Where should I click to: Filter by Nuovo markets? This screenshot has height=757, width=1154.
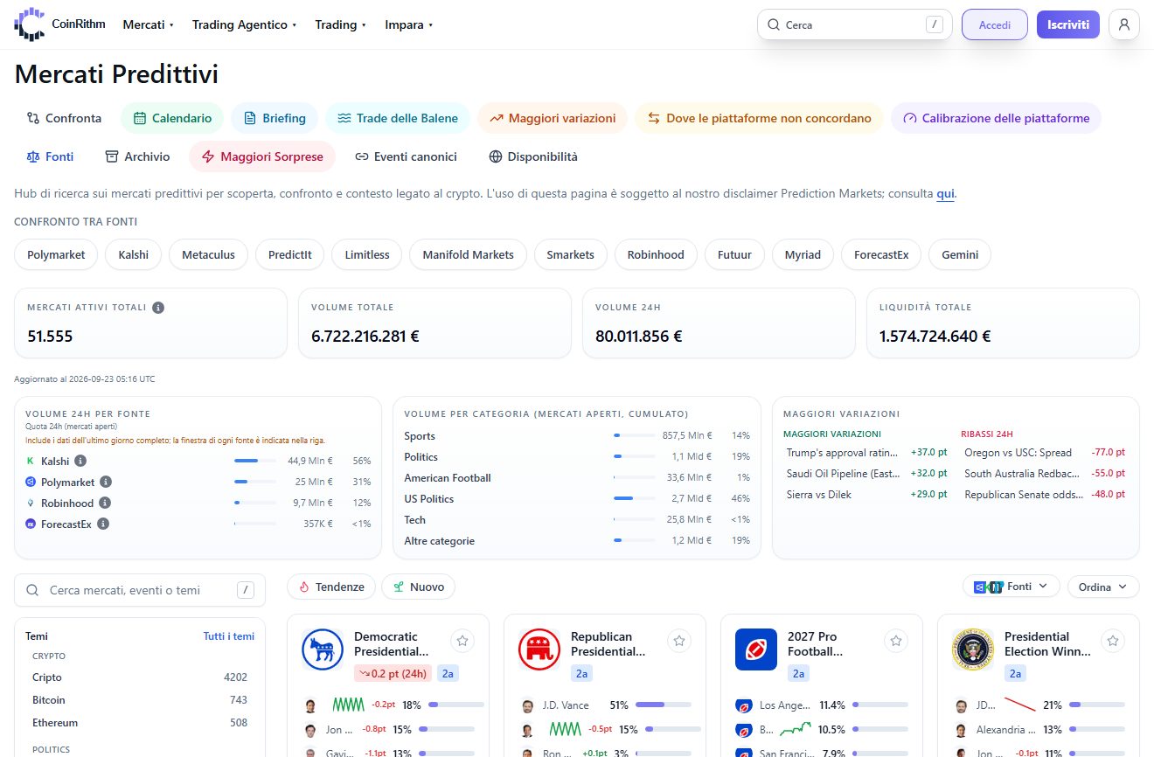418,587
